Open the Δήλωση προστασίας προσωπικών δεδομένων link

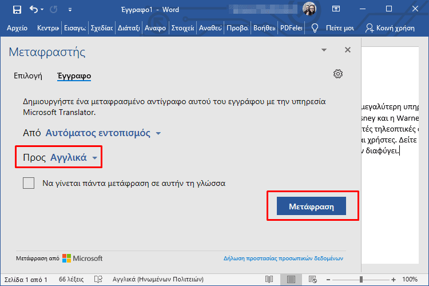point(283,259)
